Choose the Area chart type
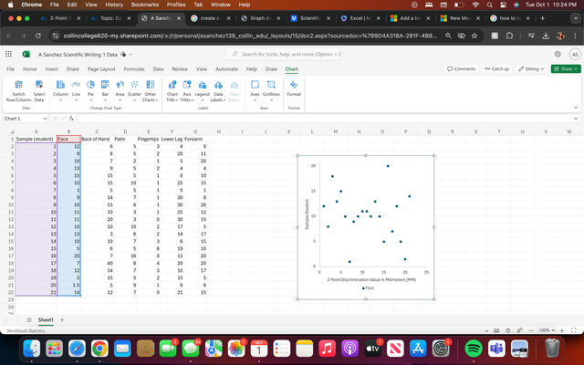 tap(120, 91)
